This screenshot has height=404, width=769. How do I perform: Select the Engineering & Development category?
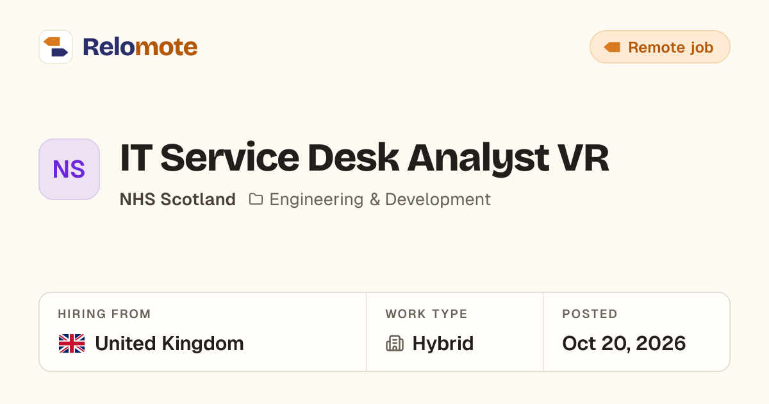coord(380,199)
